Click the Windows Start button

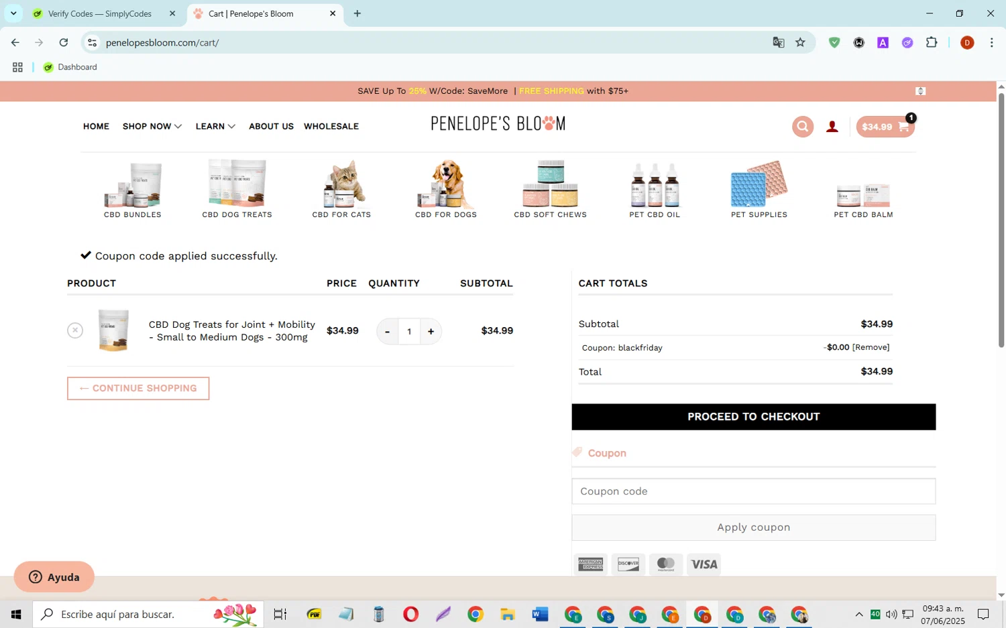click(16, 614)
